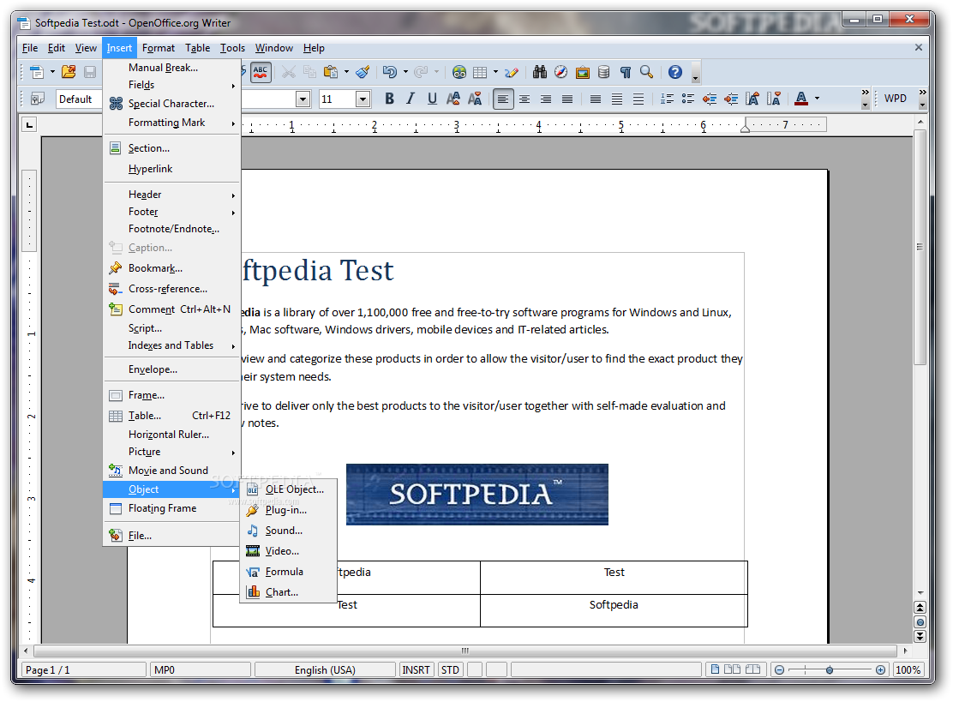
Task: Open the Help question mark icon
Action: [x=675, y=72]
